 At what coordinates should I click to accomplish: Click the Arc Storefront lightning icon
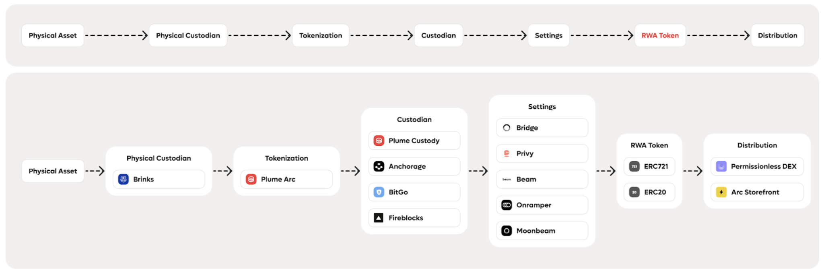(x=721, y=192)
